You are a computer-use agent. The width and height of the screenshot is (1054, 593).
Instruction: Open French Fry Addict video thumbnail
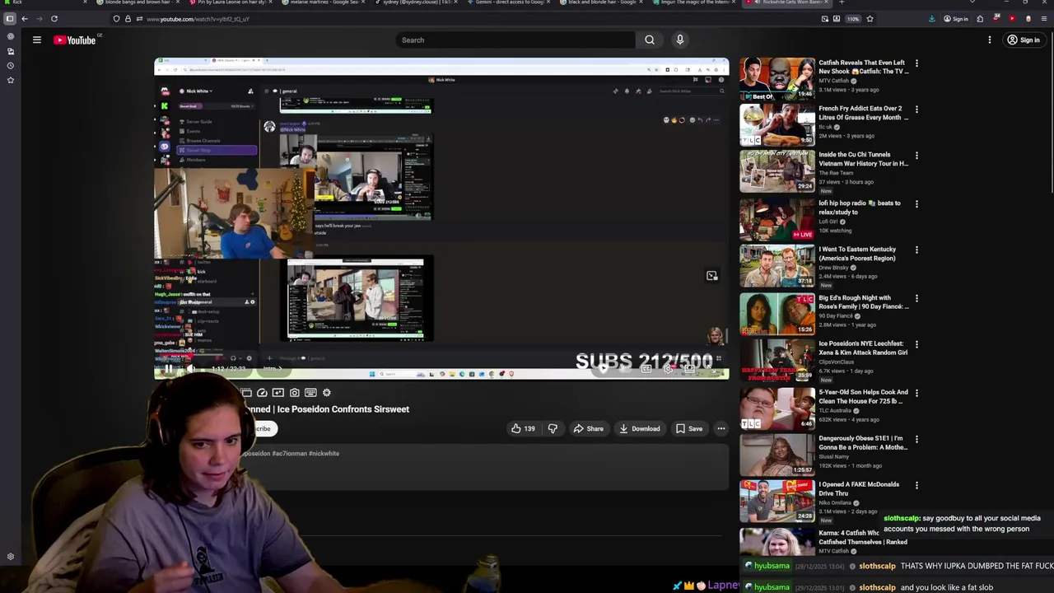click(777, 125)
